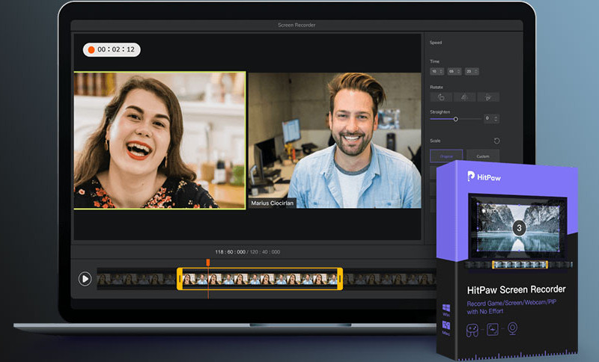
Task: Click the dimmed filmstrip right of the trim box
Action: point(389,279)
